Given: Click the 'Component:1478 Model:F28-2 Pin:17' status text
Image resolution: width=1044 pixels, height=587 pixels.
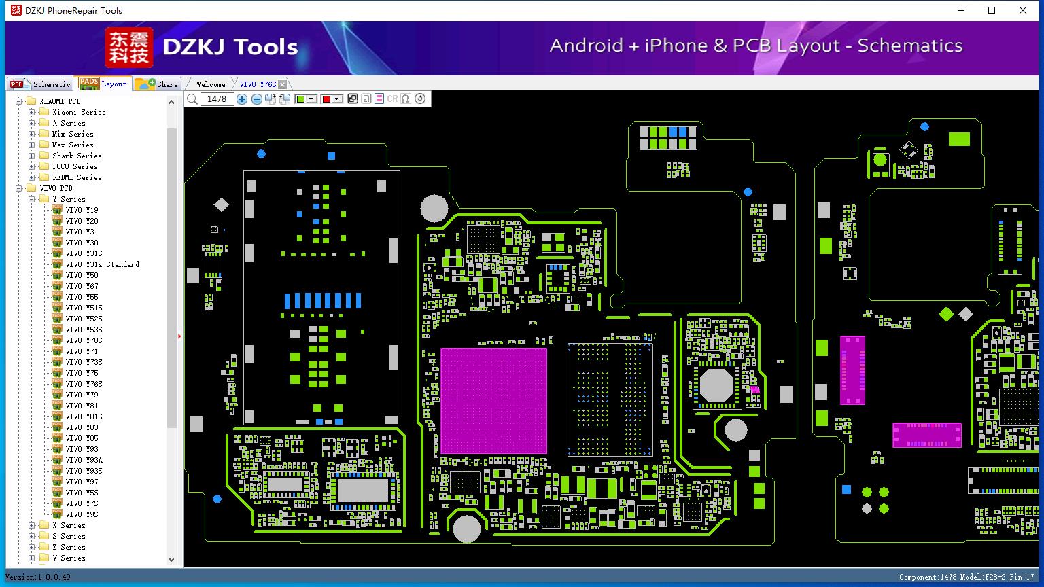Looking at the screenshot, I should click(967, 577).
